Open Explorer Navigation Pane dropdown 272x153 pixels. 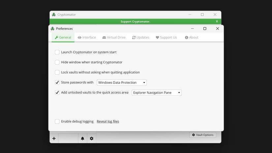(x=157, y=93)
